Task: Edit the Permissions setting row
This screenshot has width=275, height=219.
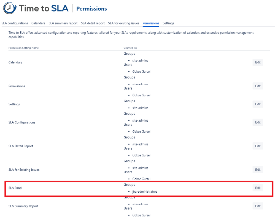Action: [x=257, y=86]
